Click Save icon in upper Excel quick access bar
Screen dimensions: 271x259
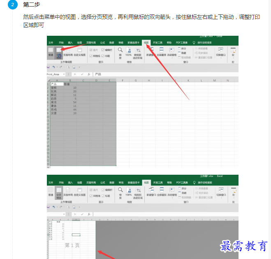(48, 67)
